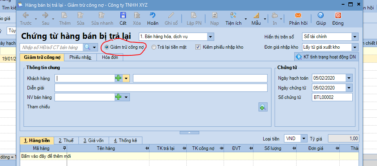
Task: Click the Sửa (edit) toolbar icon
Action: [x=80, y=15]
